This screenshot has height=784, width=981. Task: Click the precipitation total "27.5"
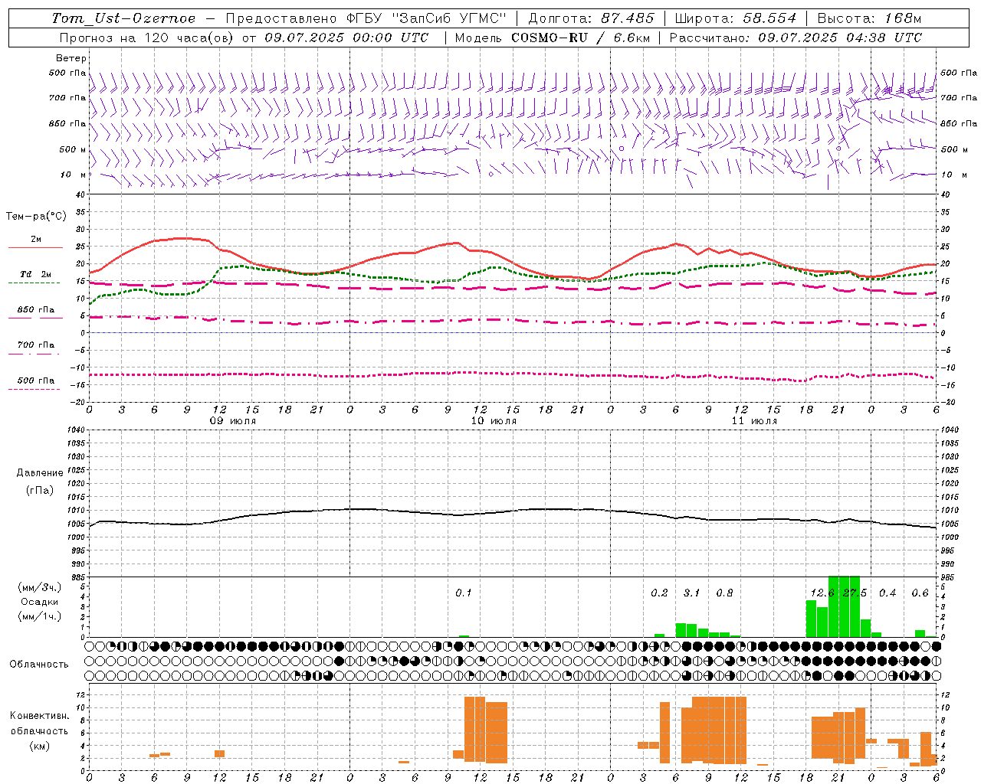pos(855,593)
